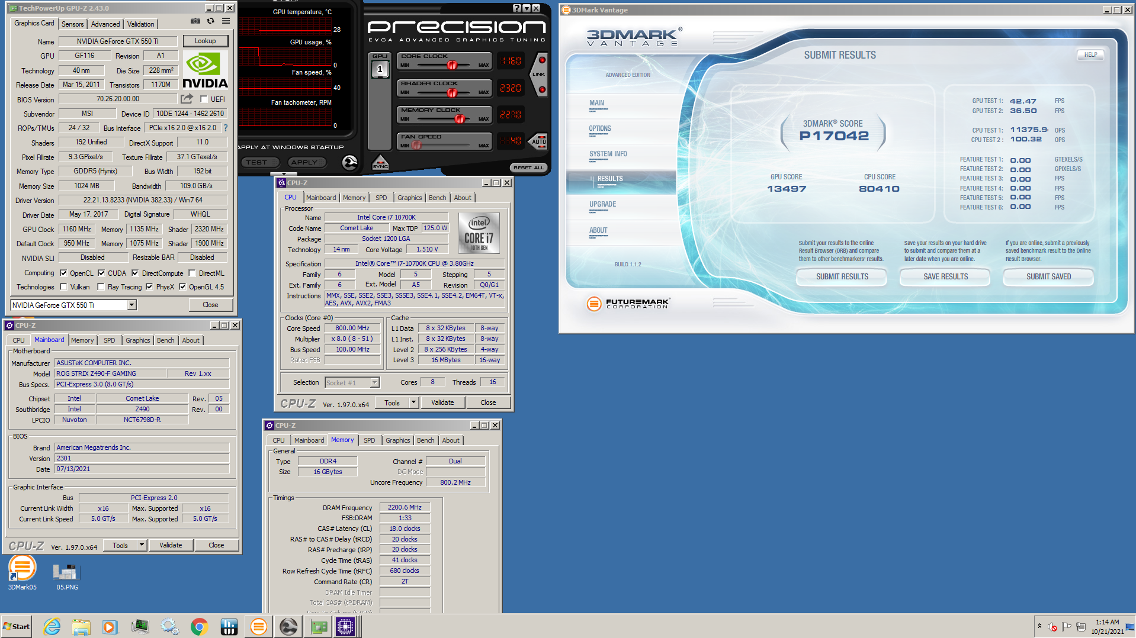The height and width of the screenshot is (638, 1136).
Task: Show hidden system tray icons
Action: (1039, 626)
